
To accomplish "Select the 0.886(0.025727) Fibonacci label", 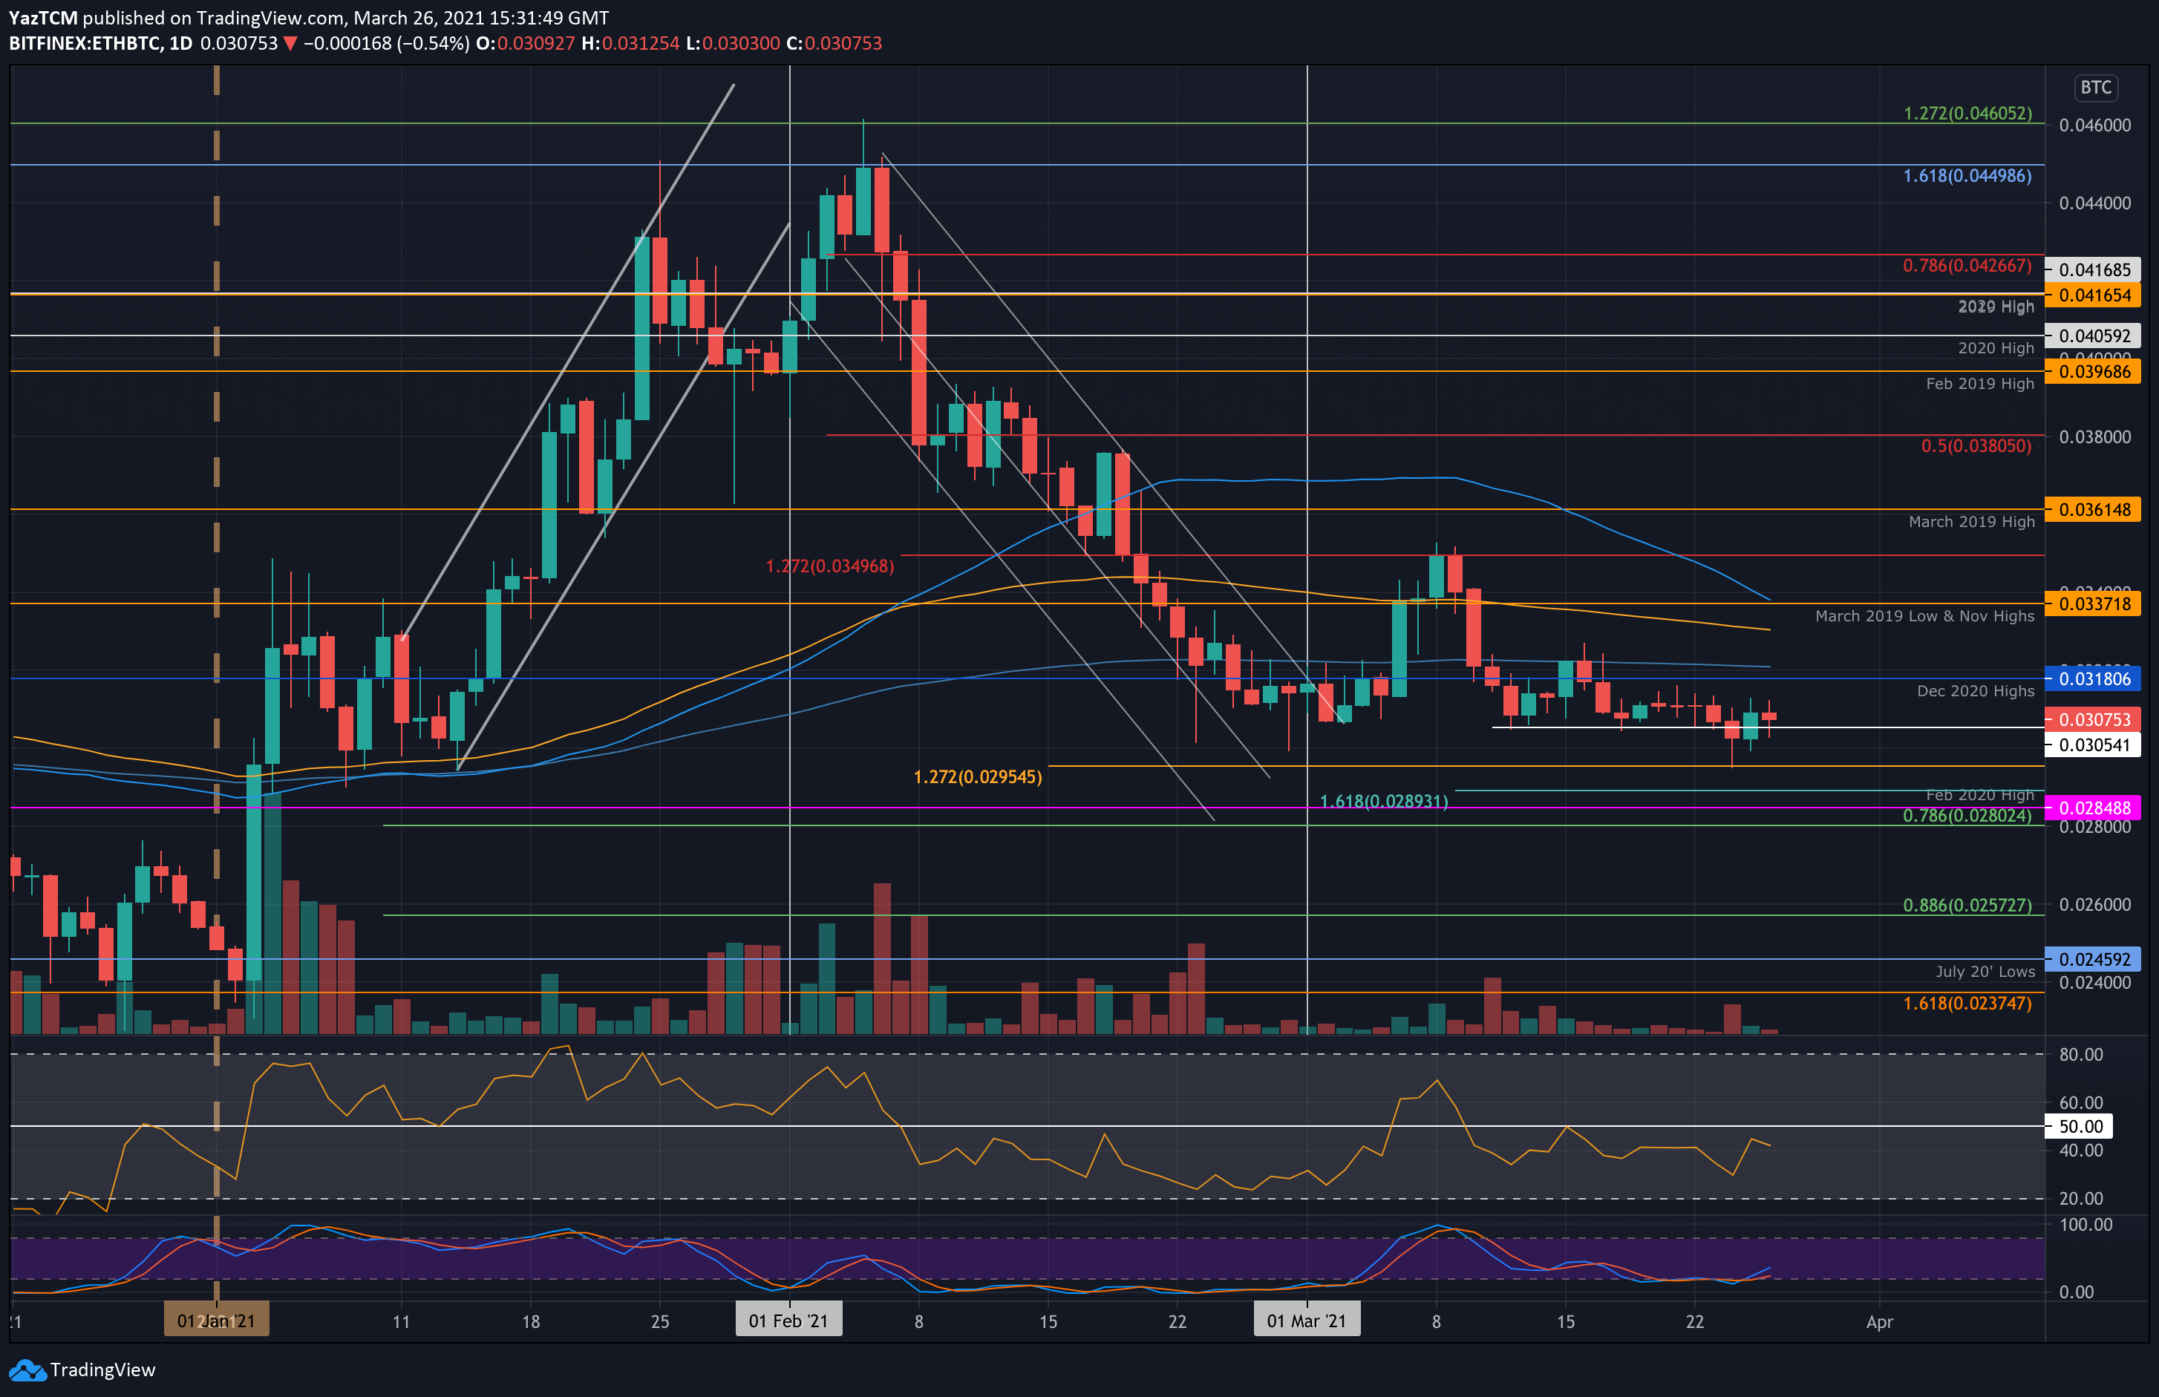I will (x=1967, y=906).
